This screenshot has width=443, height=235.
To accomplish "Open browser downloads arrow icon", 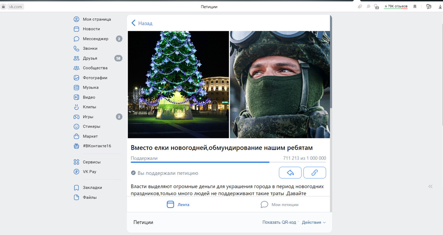I will [440, 7].
